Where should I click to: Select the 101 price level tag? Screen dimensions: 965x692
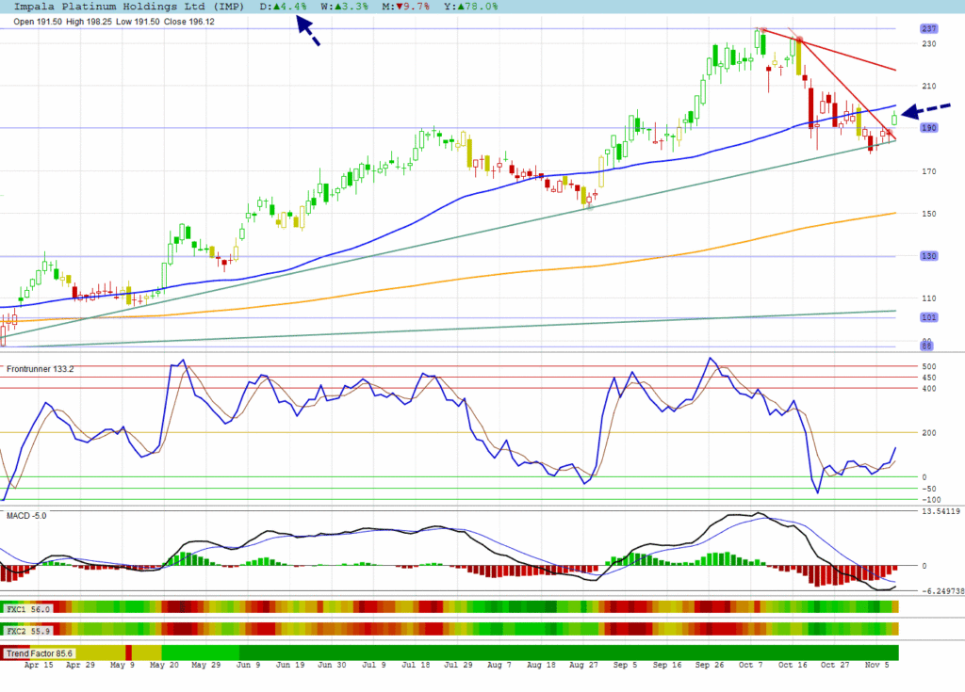click(x=927, y=318)
